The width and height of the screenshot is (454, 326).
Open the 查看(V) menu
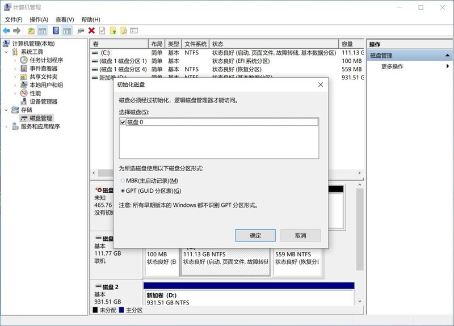point(65,19)
